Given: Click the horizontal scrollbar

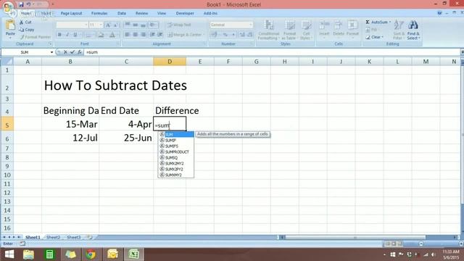Looking at the screenshot, I should click(355, 237).
